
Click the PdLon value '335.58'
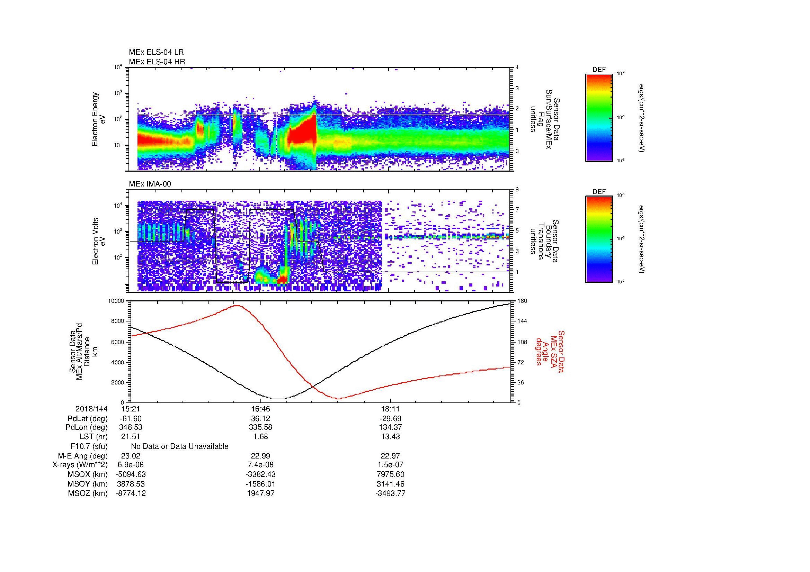pos(260,427)
